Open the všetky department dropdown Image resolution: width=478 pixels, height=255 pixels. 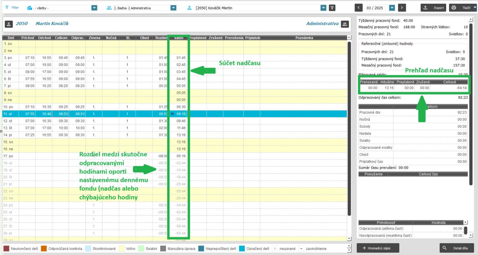(94, 8)
